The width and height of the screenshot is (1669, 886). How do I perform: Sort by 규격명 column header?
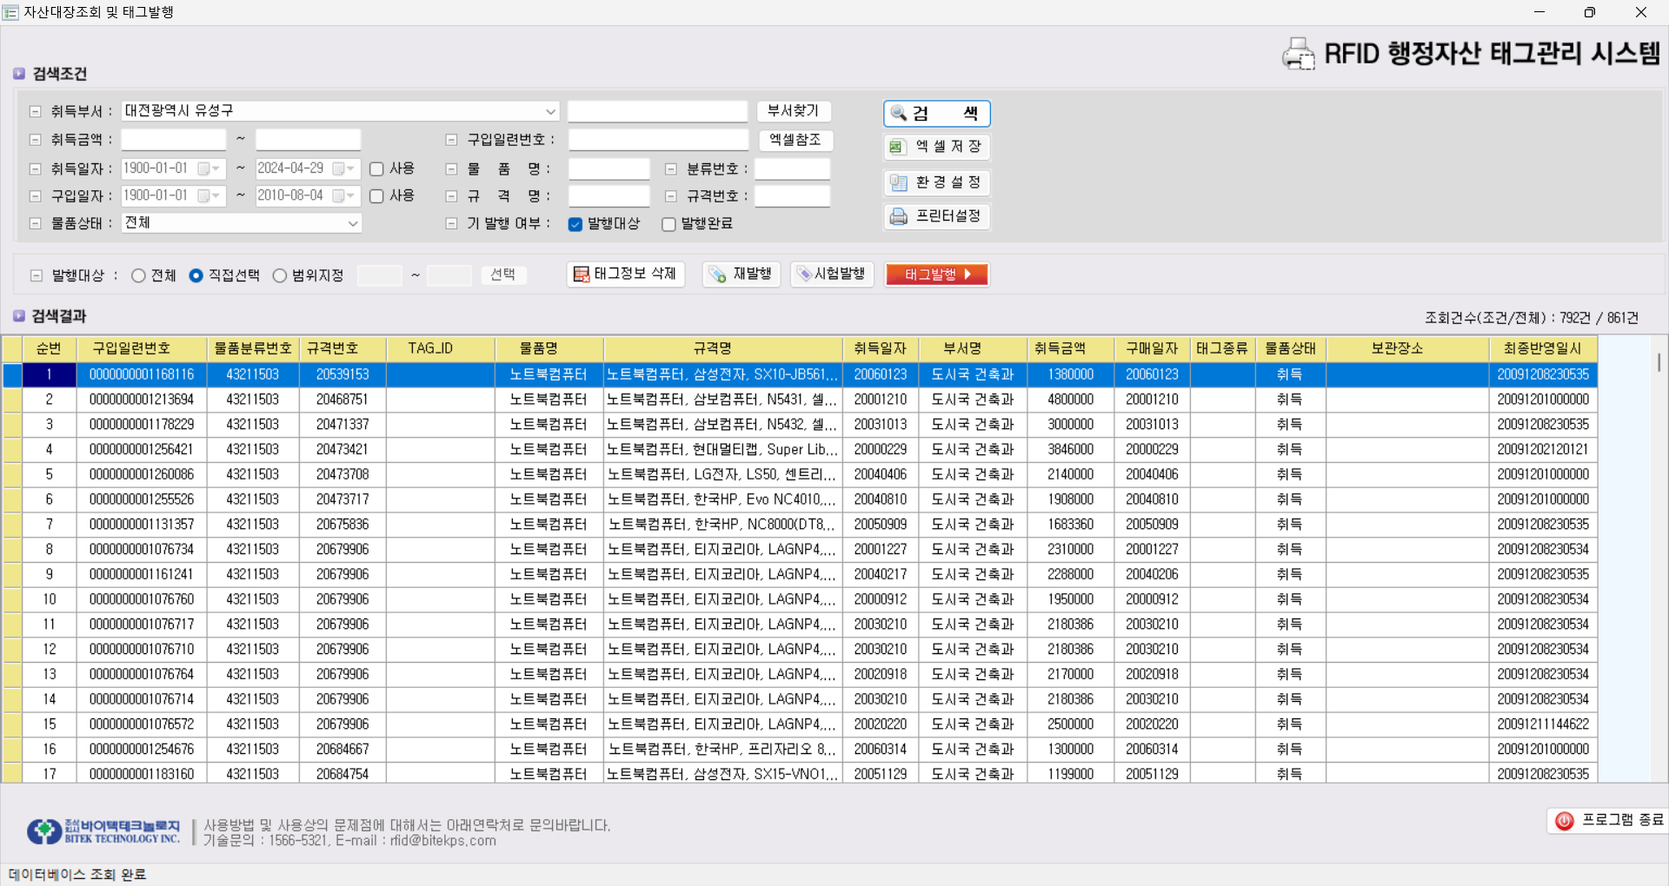click(722, 348)
